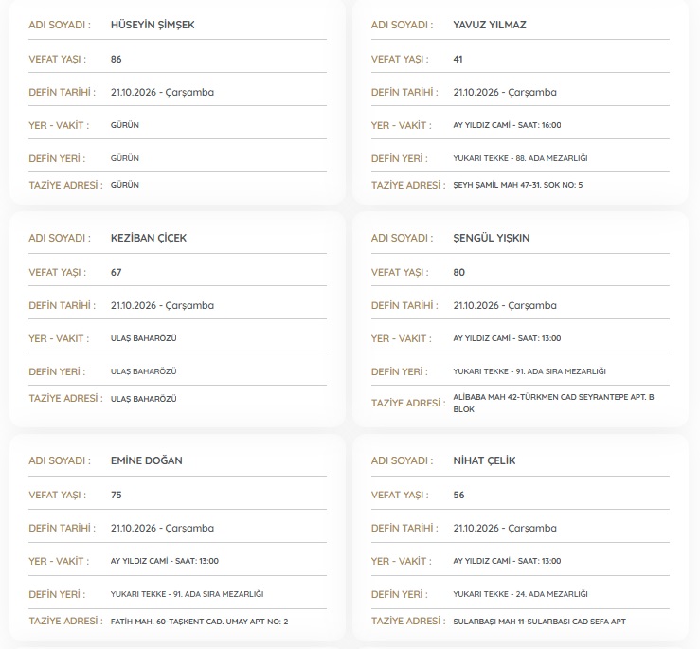Click Hüseyin Şimşek's age value 86
The image size is (700, 649).
point(117,59)
